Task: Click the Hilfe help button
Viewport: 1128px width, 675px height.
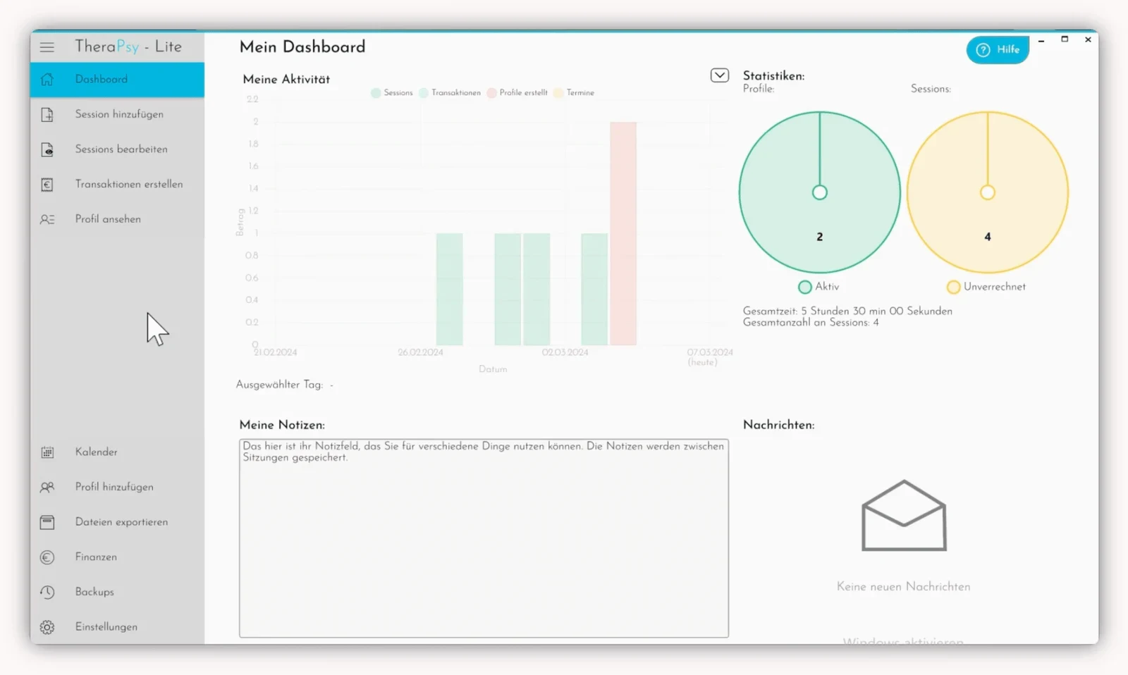Action: [x=998, y=49]
